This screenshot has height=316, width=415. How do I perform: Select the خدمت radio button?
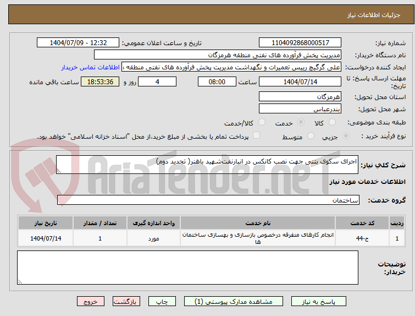tap(301, 122)
